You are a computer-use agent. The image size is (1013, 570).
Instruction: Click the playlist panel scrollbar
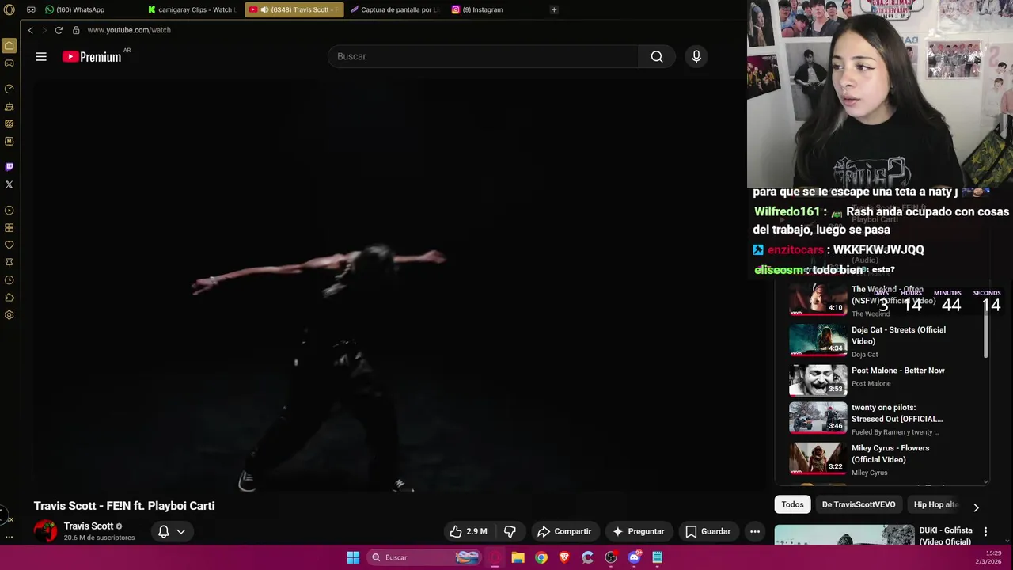coord(986,329)
